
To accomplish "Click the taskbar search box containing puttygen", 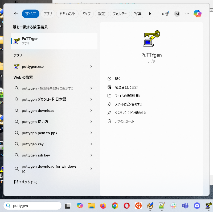I will [32, 206].
